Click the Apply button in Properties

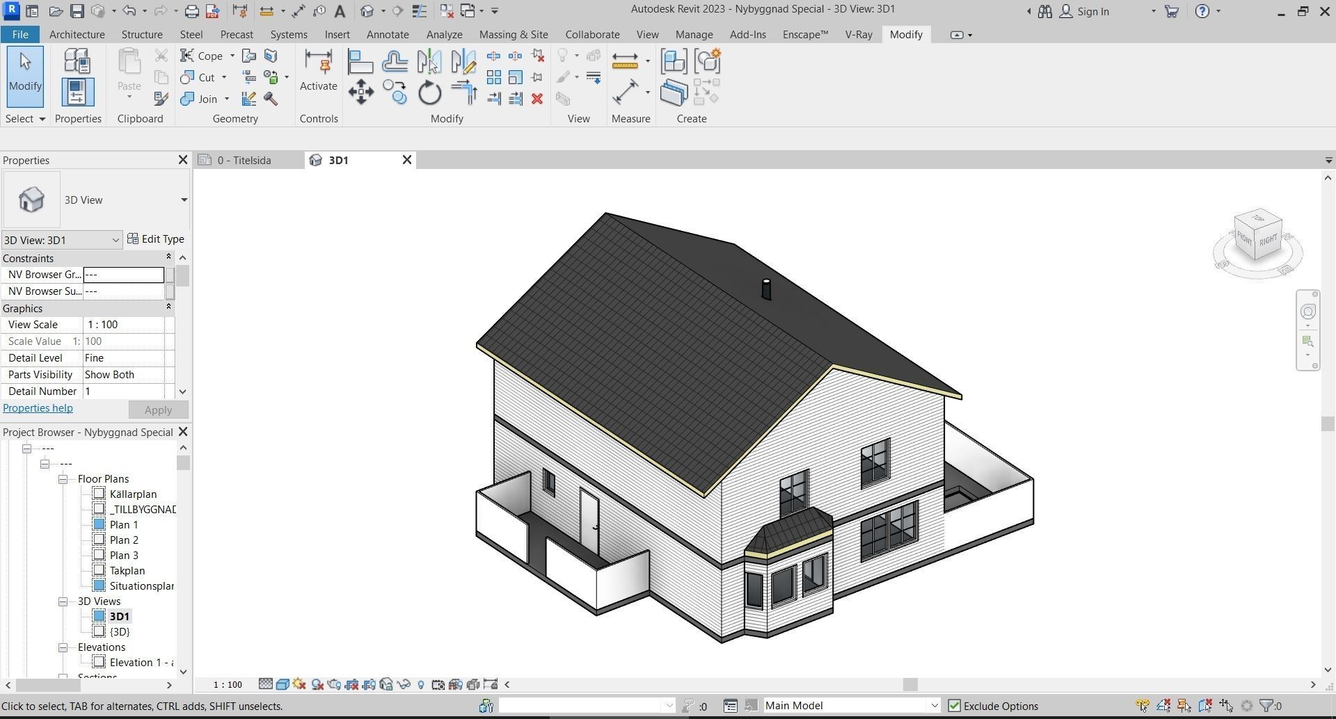pos(158,410)
